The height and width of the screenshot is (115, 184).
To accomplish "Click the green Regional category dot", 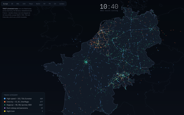I will click(x=5, y=105).
